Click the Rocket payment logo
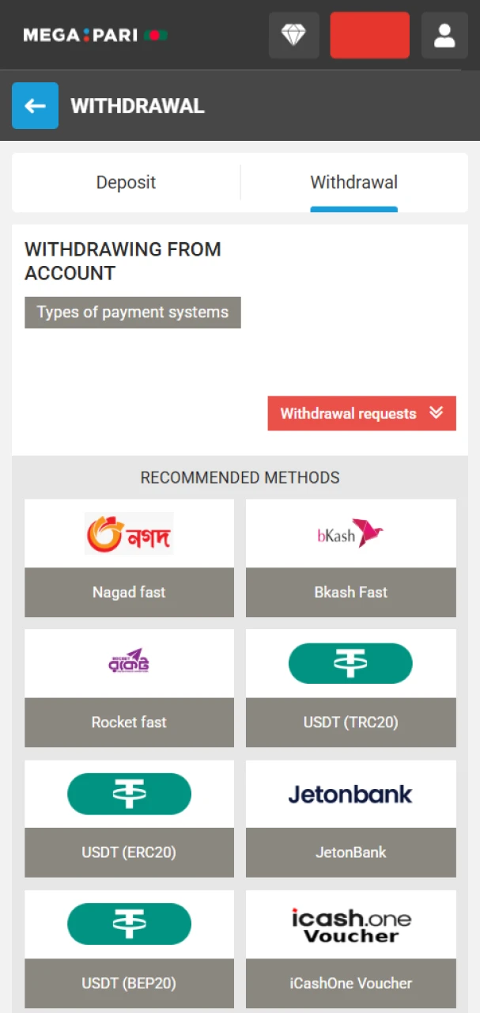 point(129,663)
